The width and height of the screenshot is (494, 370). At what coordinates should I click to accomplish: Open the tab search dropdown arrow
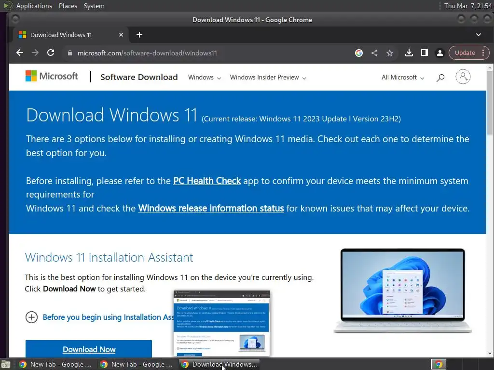[x=478, y=35]
